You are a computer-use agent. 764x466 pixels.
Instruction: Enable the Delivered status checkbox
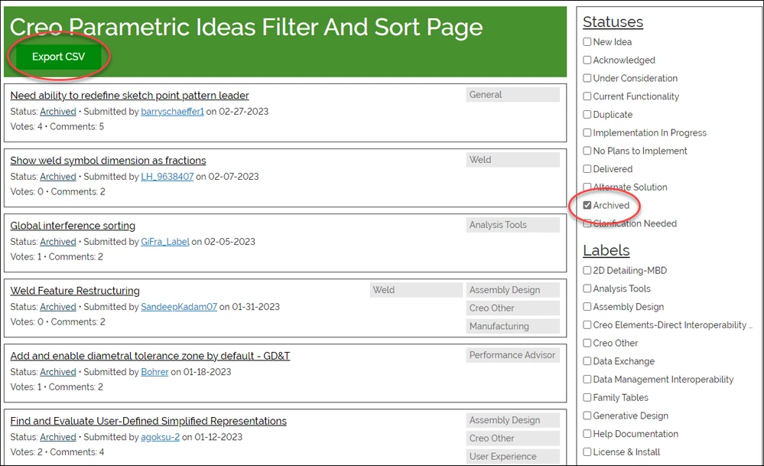tap(587, 168)
